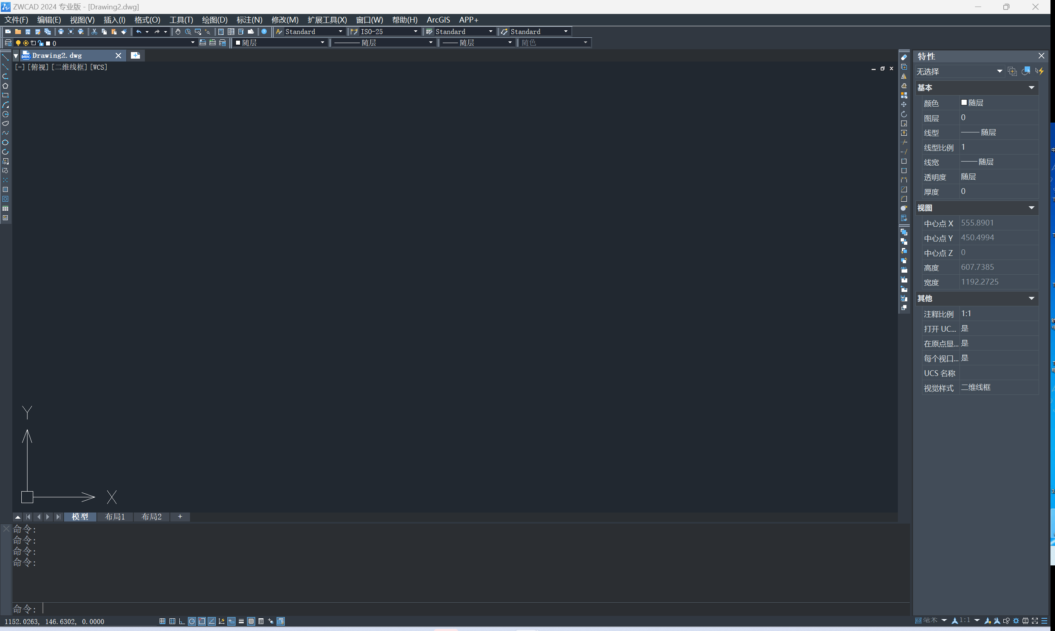Toggle polar tracking in status bar
The width and height of the screenshot is (1055, 631).
(x=192, y=621)
